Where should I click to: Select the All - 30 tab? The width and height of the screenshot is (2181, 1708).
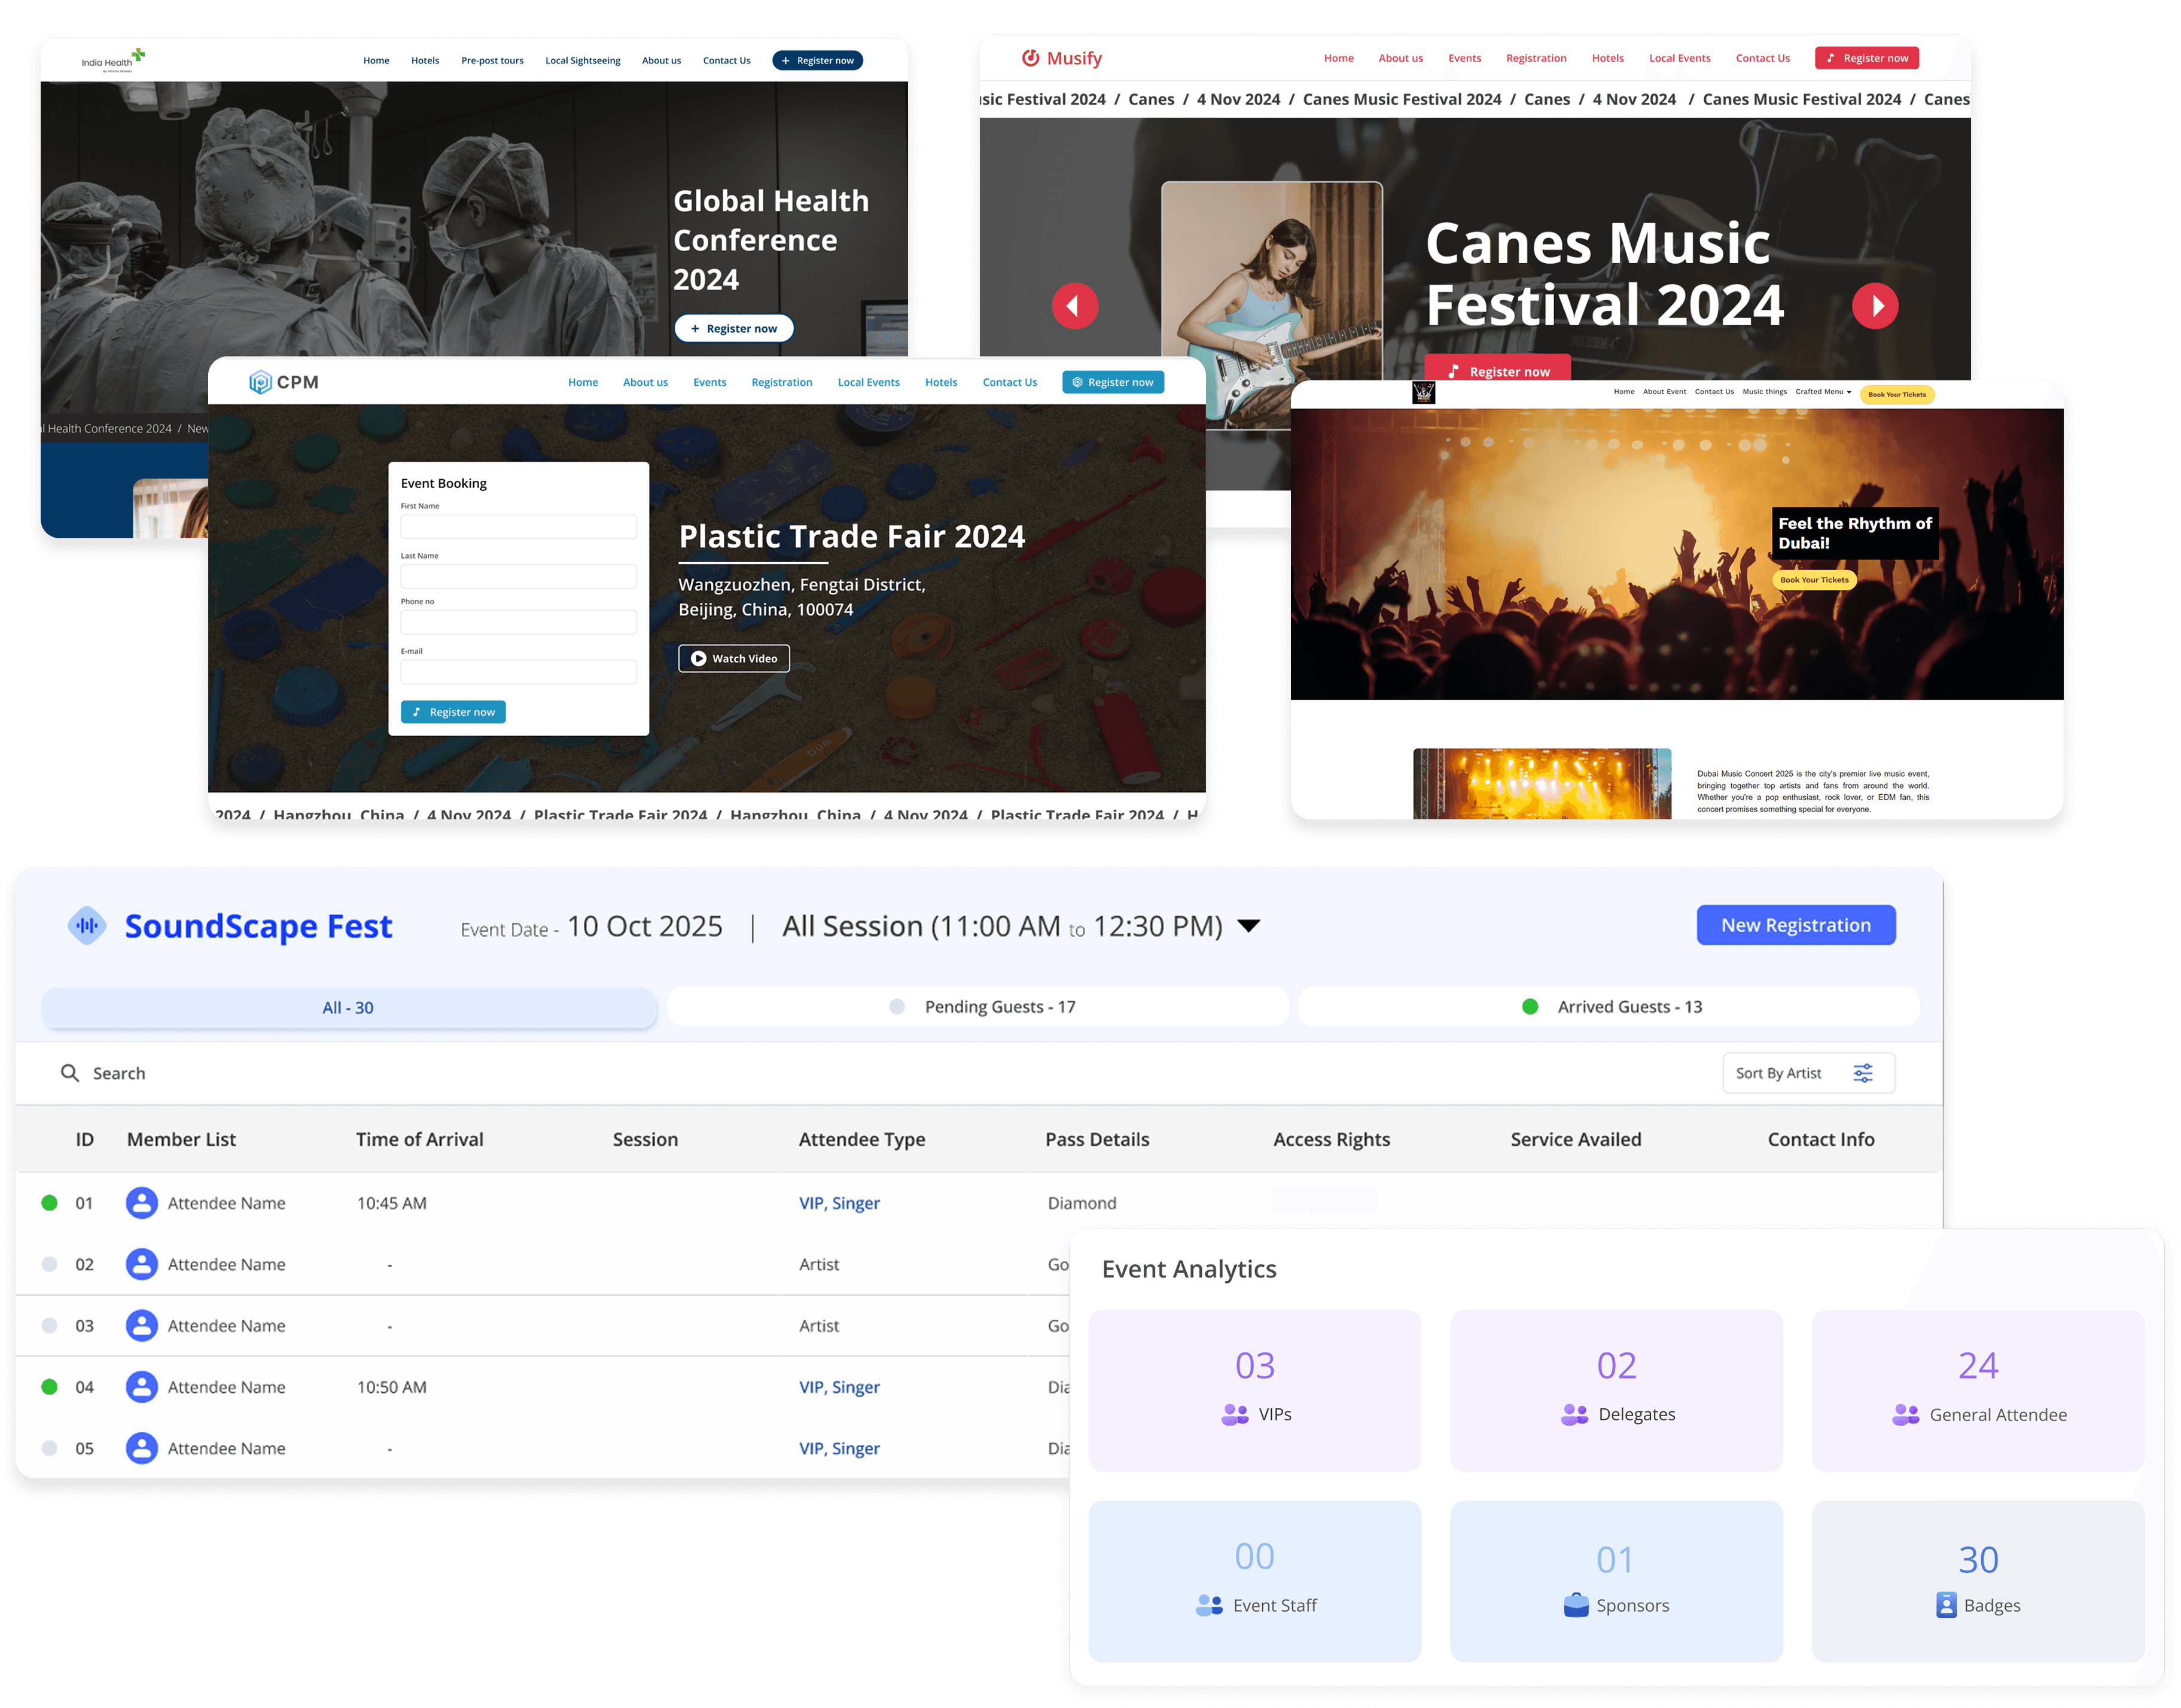coord(348,1008)
